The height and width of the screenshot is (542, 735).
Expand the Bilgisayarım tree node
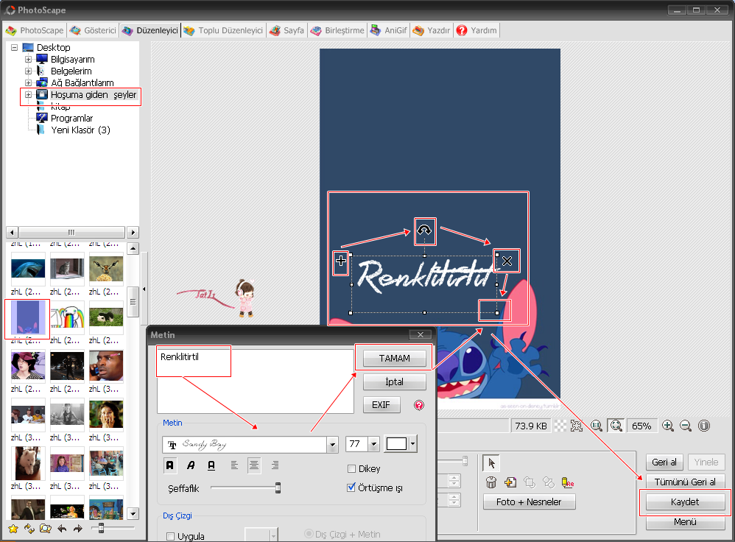point(28,60)
